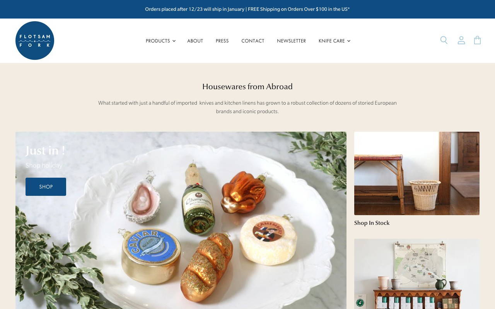Open the Contact menu link
This screenshot has width=495, height=309.
pyautogui.click(x=253, y=41)
